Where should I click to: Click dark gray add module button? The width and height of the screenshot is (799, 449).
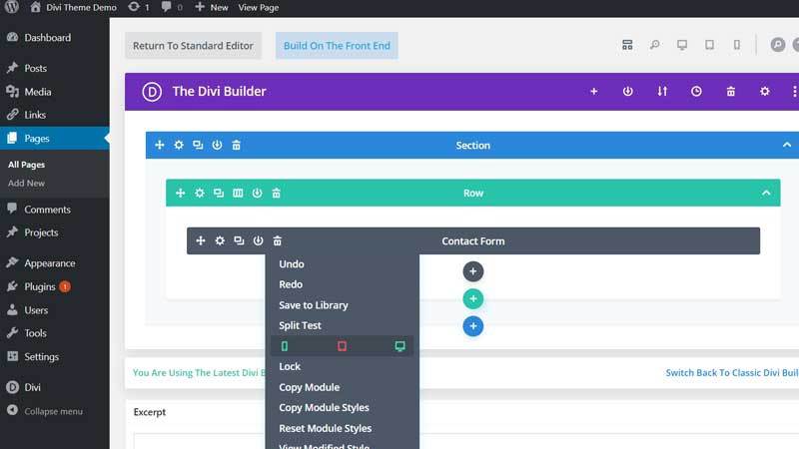(x=472, y=271)
